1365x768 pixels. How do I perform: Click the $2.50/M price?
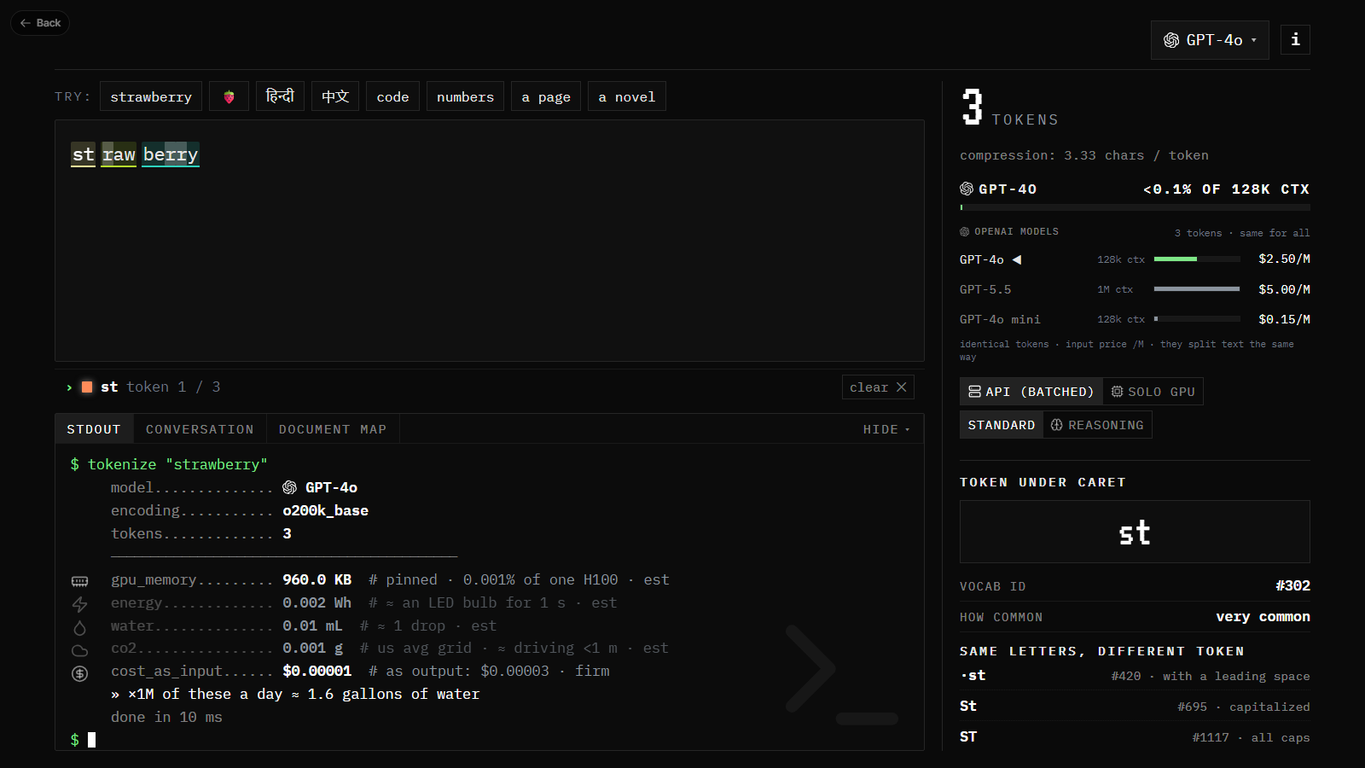[1284, 259]
